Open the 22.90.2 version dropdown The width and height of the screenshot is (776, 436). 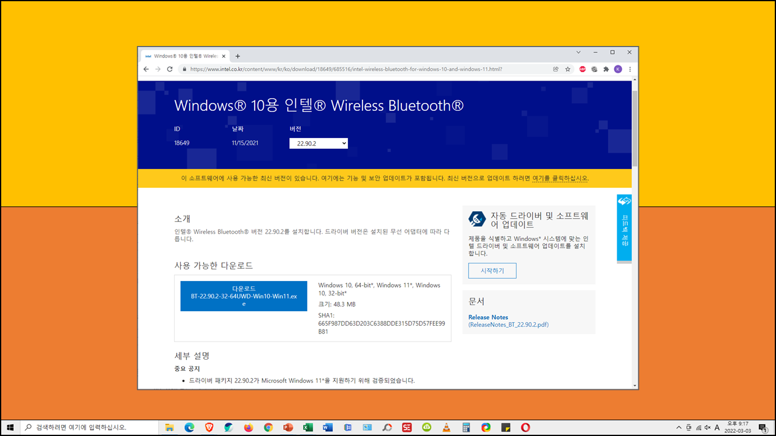[319, 144]
